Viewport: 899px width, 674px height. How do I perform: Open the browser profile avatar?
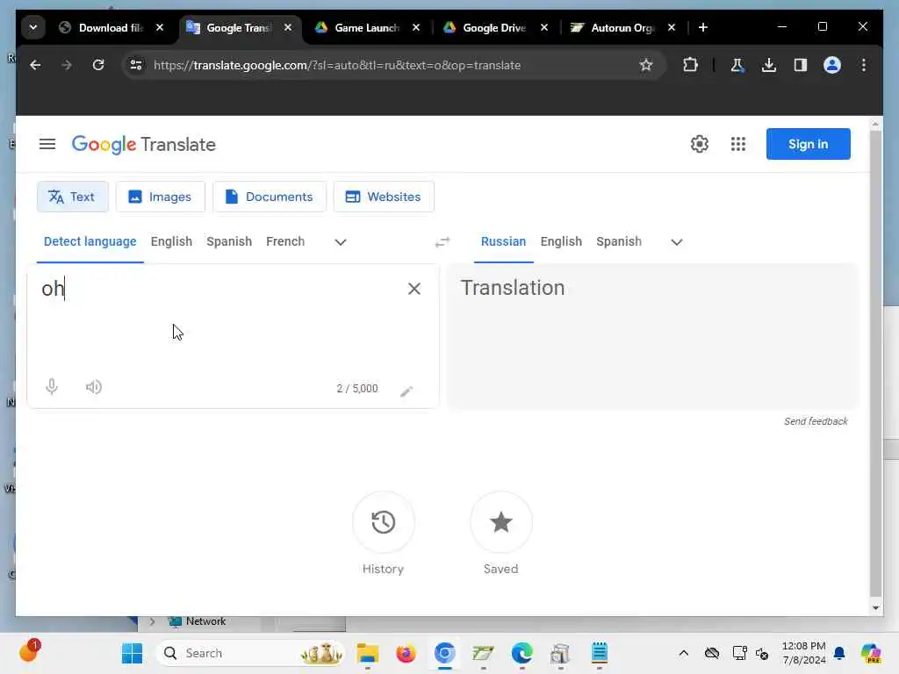(832, 65)
